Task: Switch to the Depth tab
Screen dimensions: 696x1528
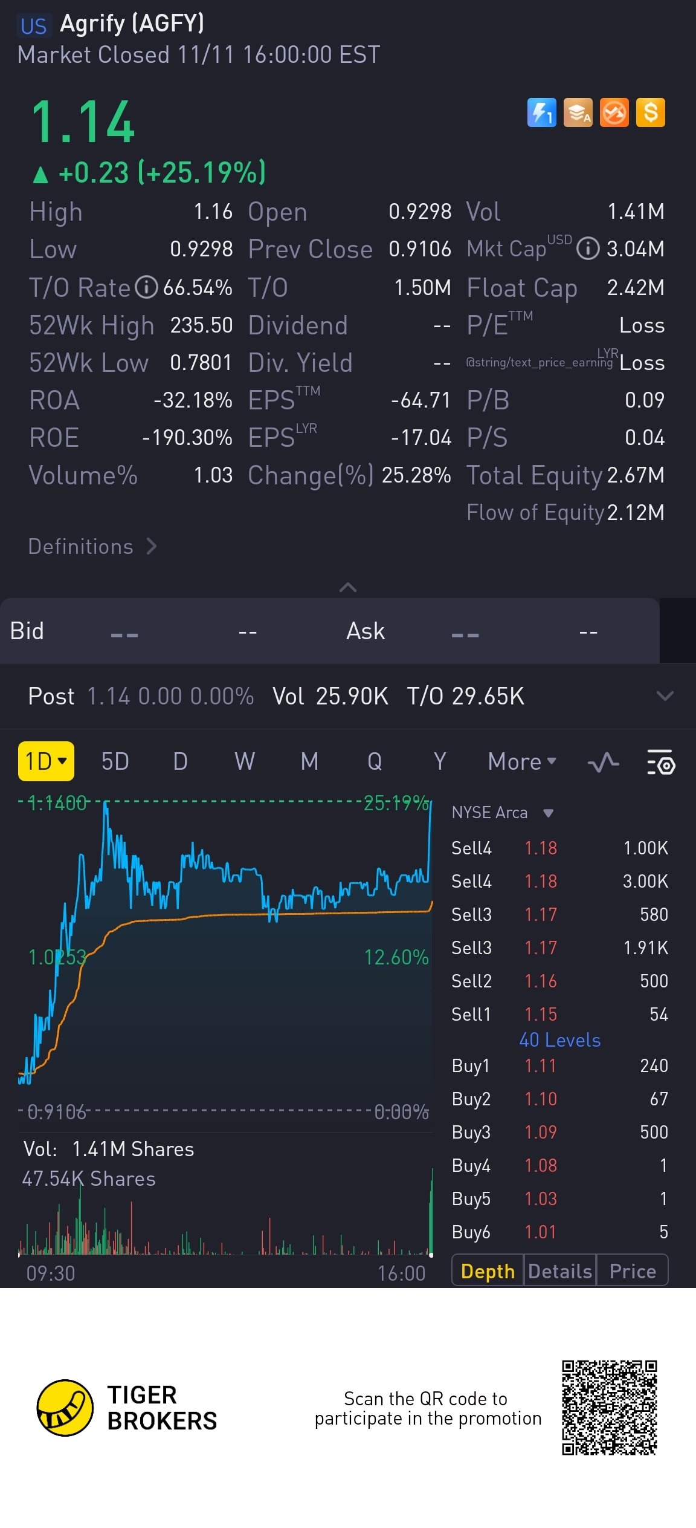Action: point(488,1271)
